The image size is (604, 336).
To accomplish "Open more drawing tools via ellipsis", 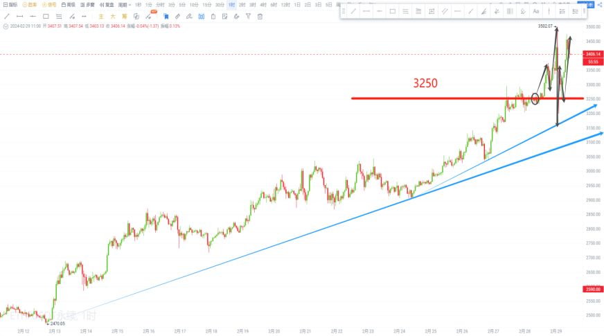I will [x=84, y=16].
